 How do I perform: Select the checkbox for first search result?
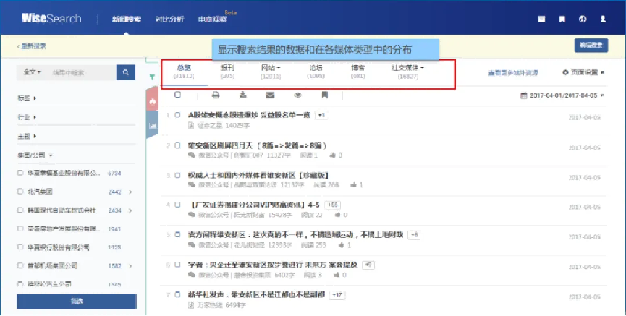click(178, 115)
